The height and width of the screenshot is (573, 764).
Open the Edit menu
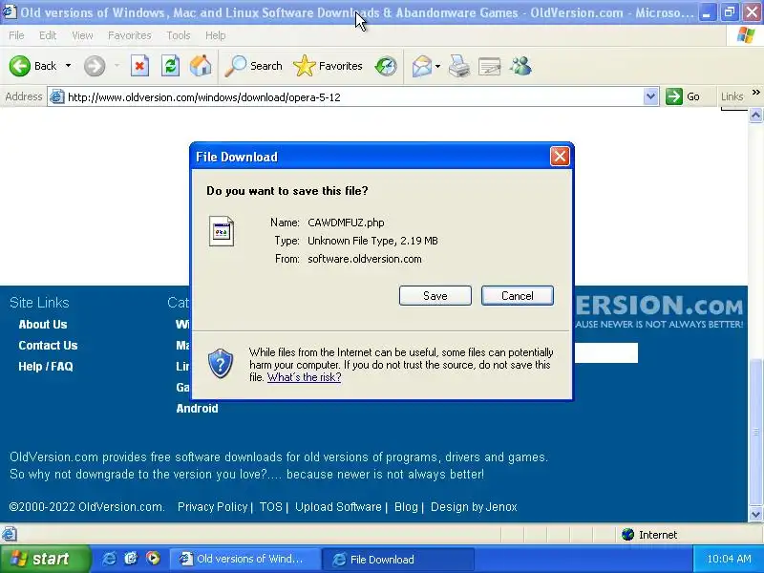[48, 35]
